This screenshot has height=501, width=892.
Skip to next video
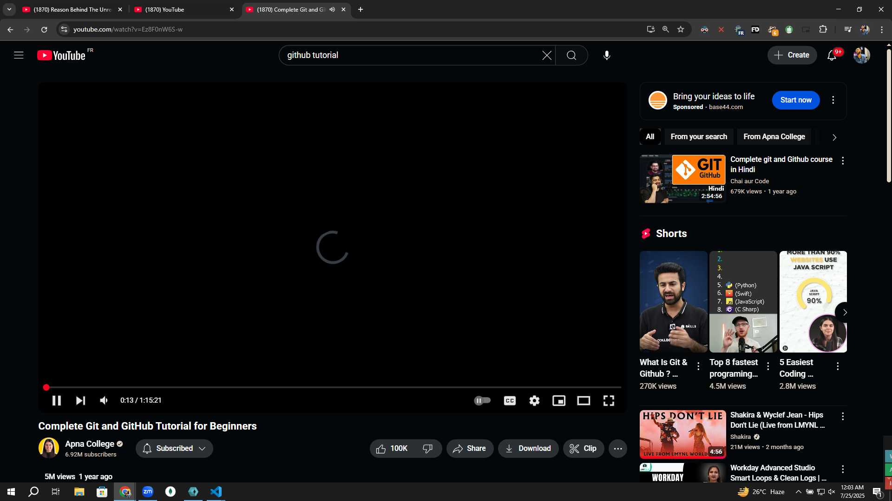(80, 400)
